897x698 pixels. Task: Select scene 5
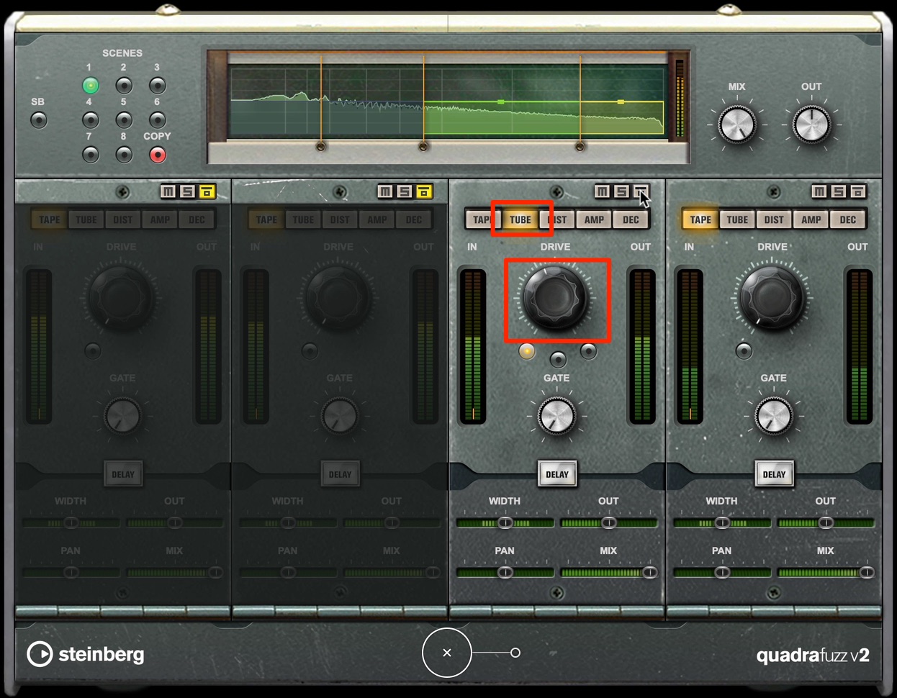[x=124, y=120]
